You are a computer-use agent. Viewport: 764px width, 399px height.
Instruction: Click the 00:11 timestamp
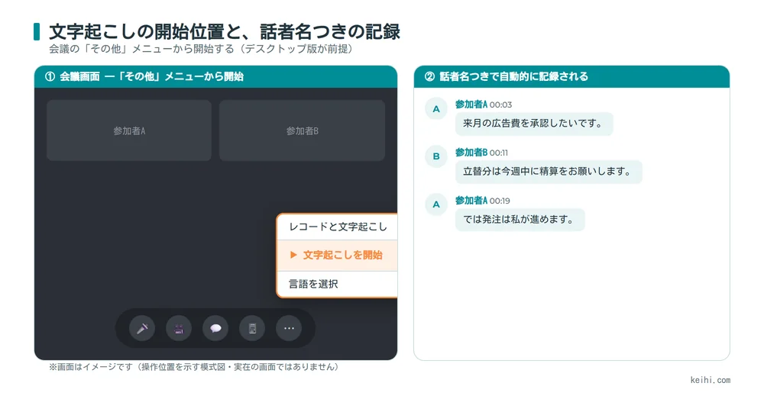click(499, 153)
